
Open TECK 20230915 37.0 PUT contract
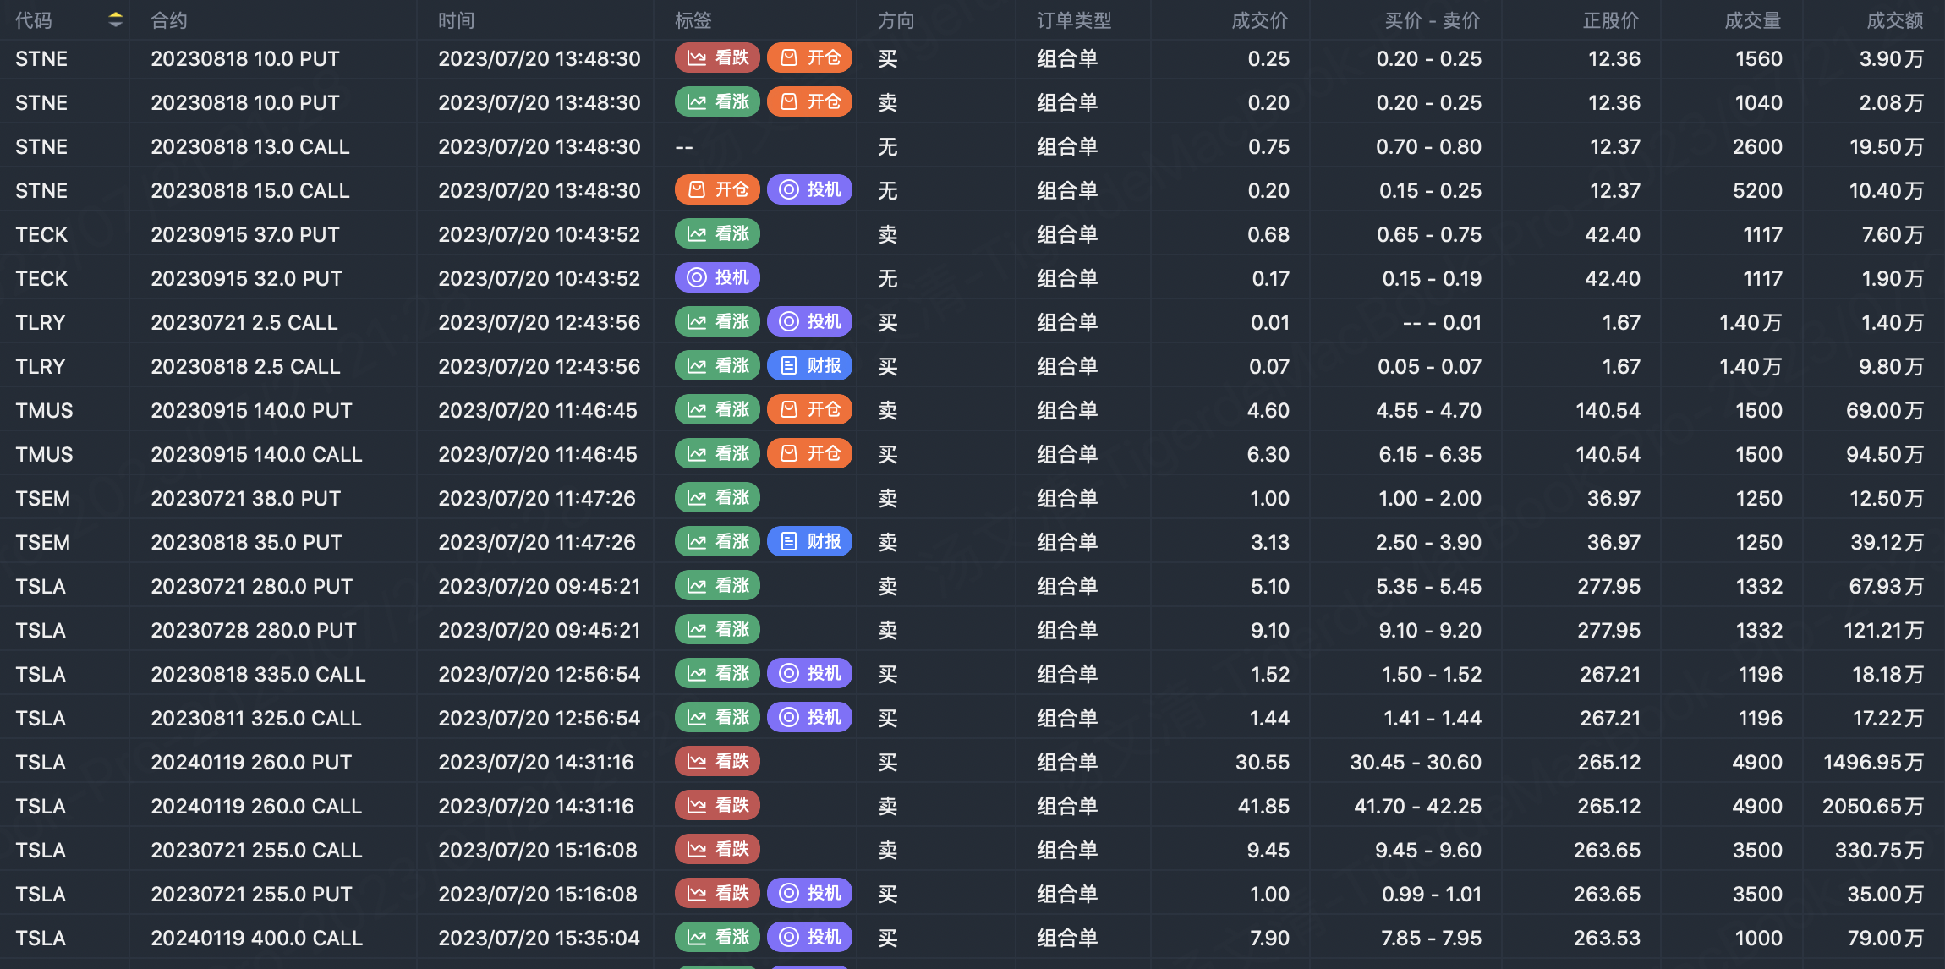244,234
